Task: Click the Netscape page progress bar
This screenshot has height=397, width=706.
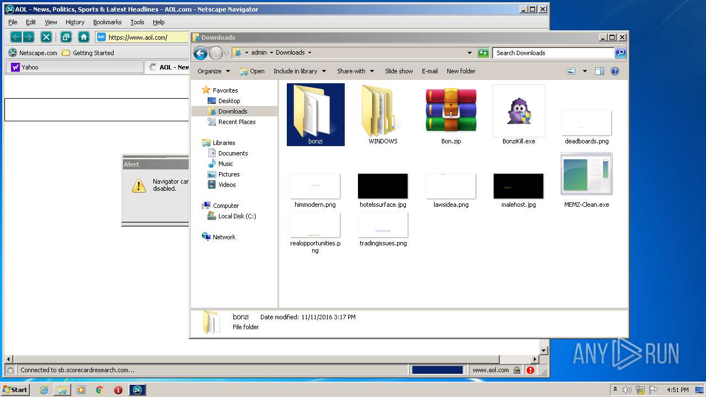Action: 437,370
